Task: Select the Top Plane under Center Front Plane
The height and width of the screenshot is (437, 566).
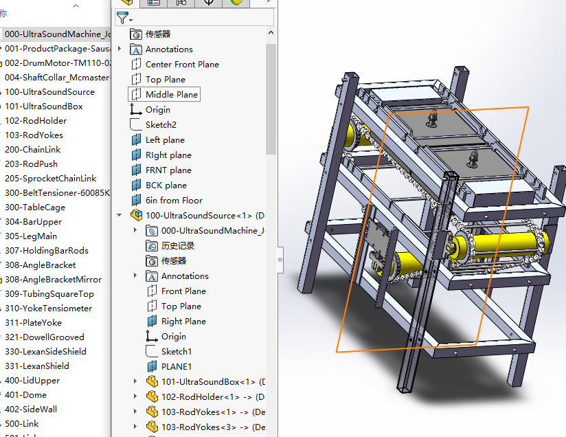Action: 166,80
